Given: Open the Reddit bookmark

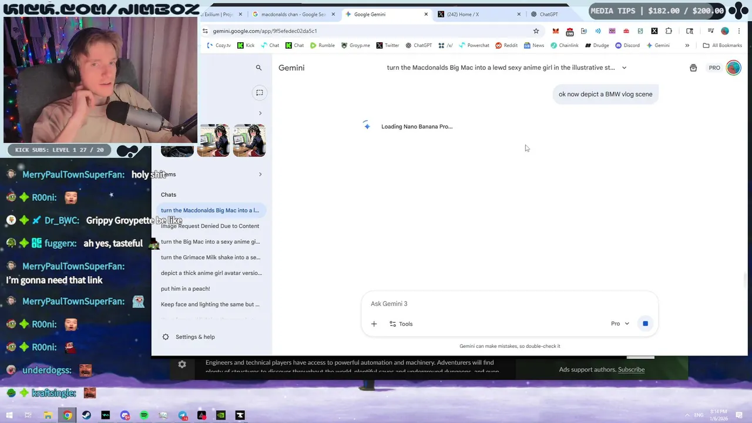Looking at the screenshot, I should [x=506, y=45].
